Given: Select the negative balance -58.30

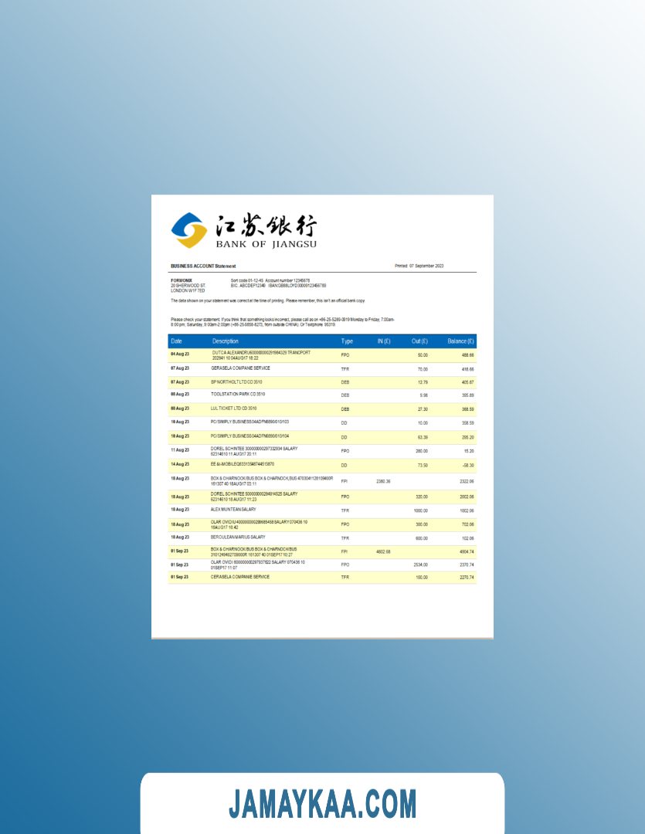Looking at the screenshot, I should pyautogui.click(x=468, y=466).
